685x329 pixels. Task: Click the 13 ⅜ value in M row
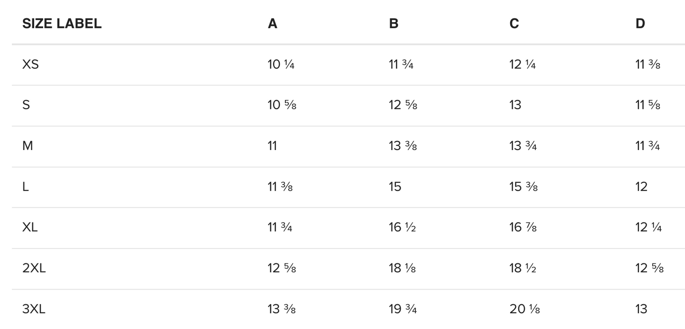tap(402, 146)
